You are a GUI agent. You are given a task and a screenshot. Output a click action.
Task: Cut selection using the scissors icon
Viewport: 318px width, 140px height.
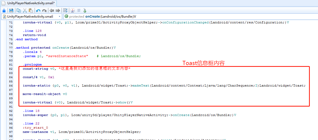(x=25, y=11)
